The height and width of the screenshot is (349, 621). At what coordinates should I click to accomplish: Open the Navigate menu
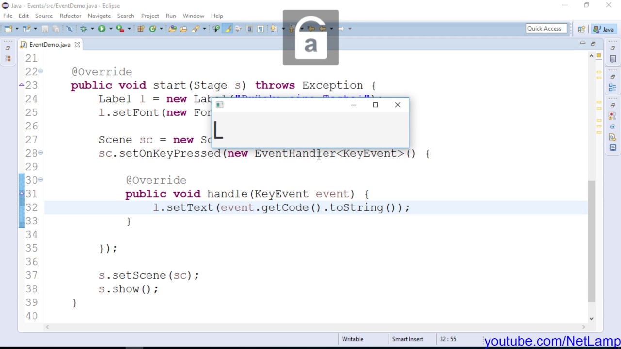tap(99, 16)
